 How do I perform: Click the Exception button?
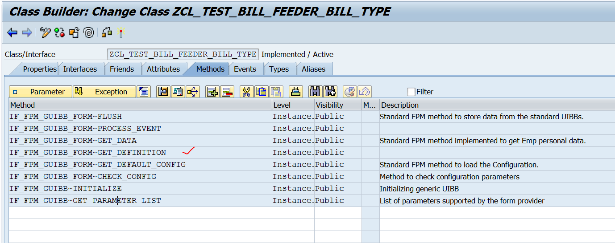click(x=104, y=92)
